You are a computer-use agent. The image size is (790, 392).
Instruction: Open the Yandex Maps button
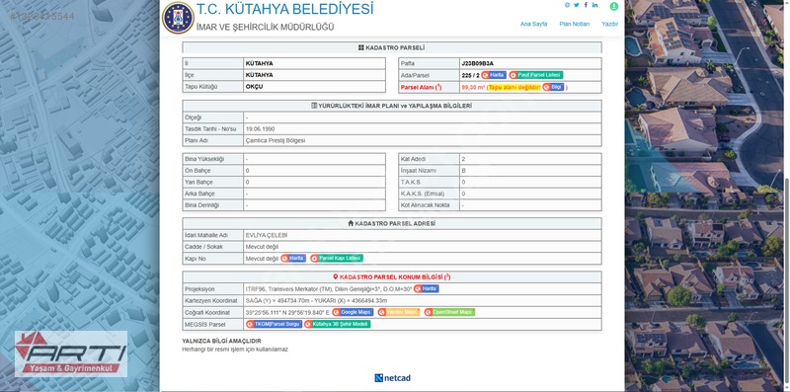click(399, 312)
